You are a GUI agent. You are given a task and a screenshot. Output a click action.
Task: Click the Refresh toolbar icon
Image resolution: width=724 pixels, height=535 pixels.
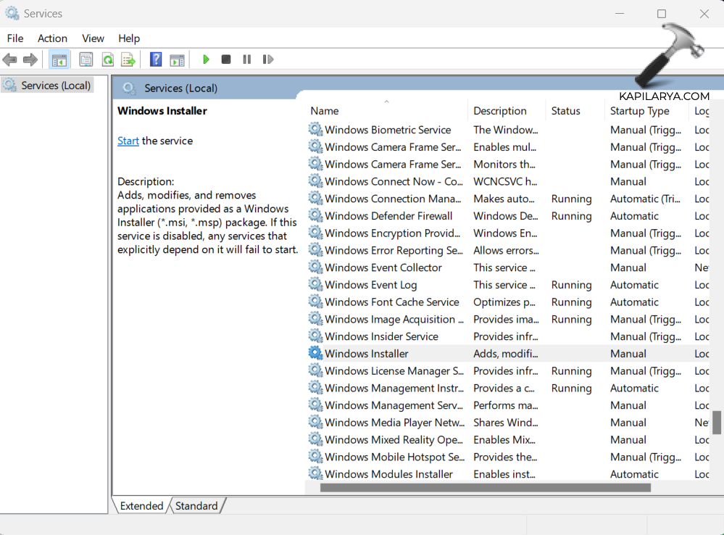coord(107,59)
